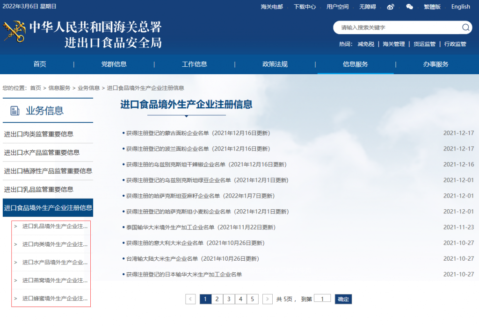
Task: Go to next page arrow in pagination
Action: pos(268,299)
